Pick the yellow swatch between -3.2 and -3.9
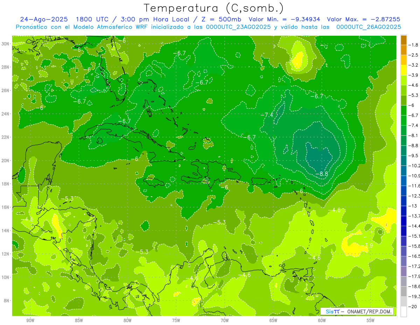Image resolution: width=420 pixels, height=325 pixels. pyautogui.click(x=404, y=70)
